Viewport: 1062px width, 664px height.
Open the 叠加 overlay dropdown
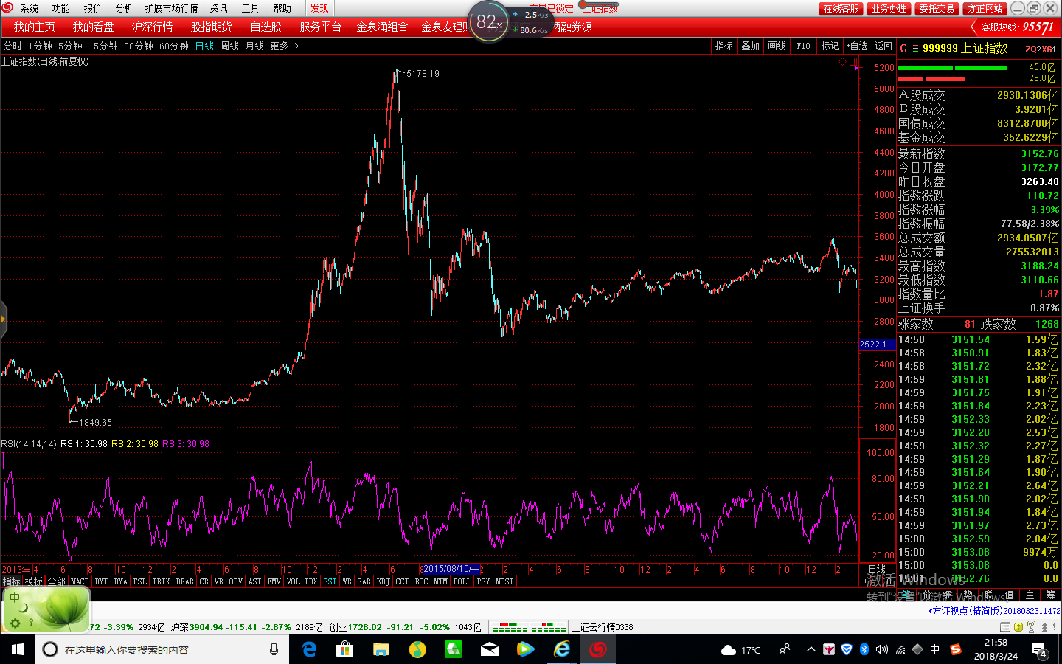[x=751, y=46]
